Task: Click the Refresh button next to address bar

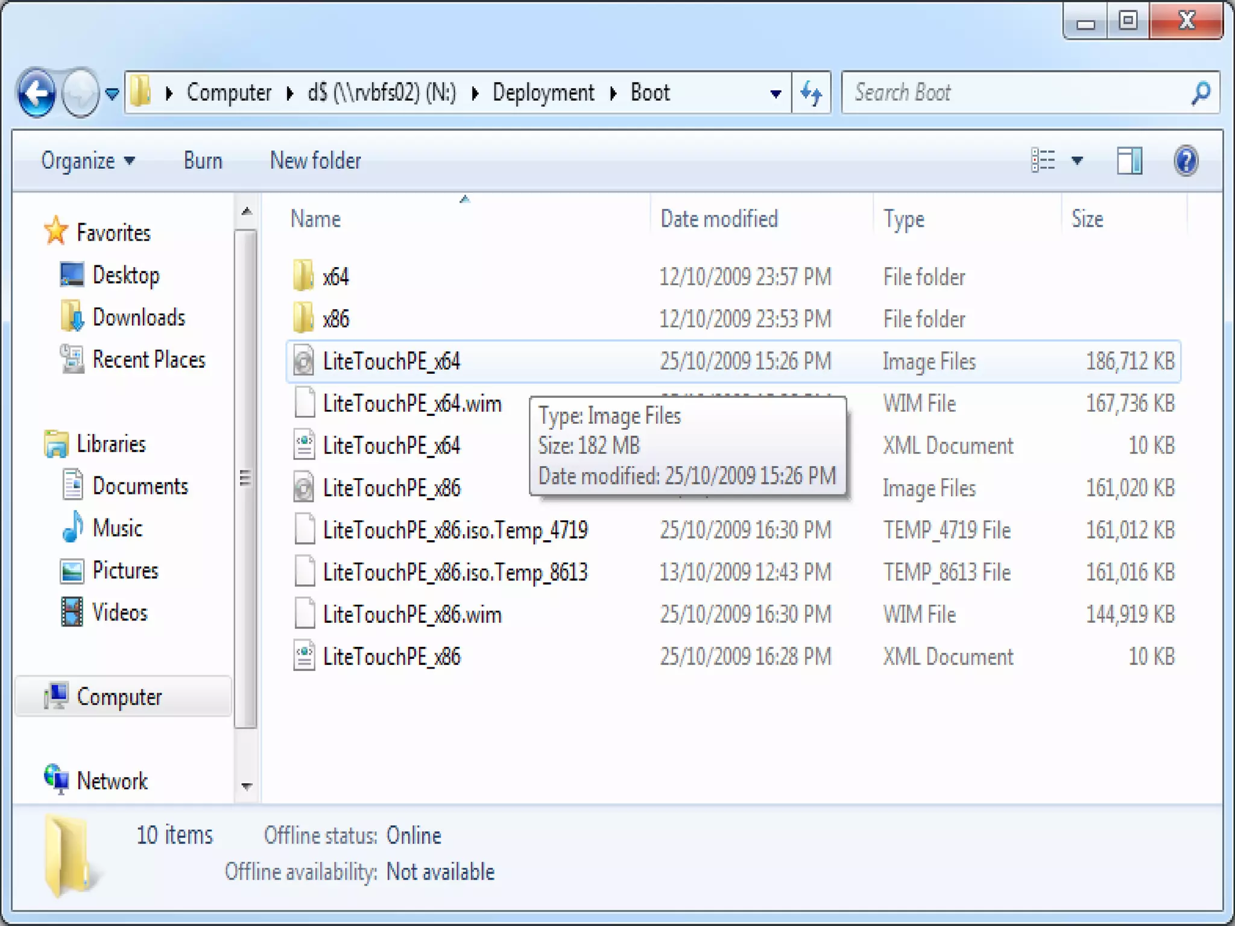Action: 811,93
